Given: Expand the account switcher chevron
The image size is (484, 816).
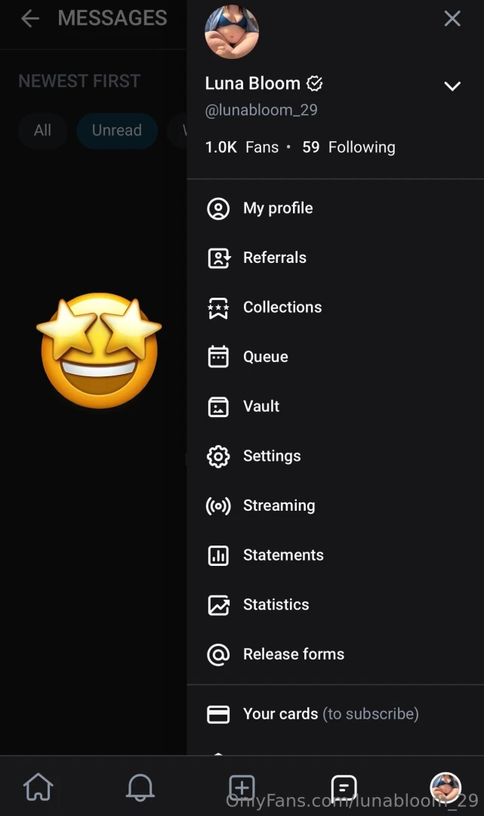Looking at the screenshot, I should 452,85.
